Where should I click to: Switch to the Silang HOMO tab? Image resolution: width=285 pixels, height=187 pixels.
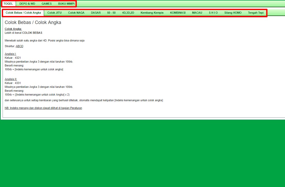(233, 13)
